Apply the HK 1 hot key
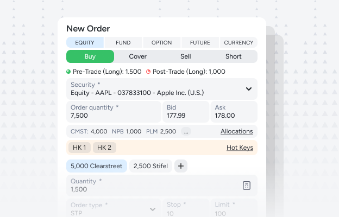Screen dimensions: 339x217 (79, 148)
